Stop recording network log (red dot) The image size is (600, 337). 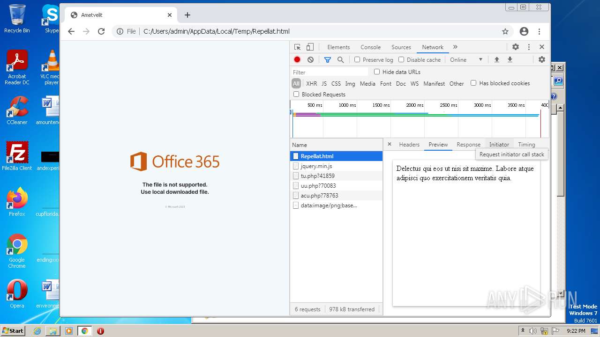pos(297,60)
